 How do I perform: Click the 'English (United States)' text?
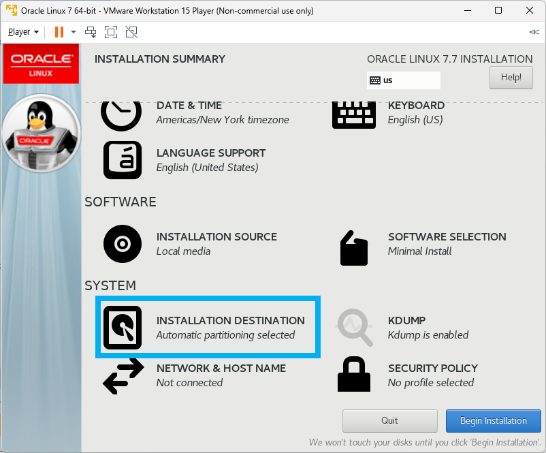click(207, 168)
